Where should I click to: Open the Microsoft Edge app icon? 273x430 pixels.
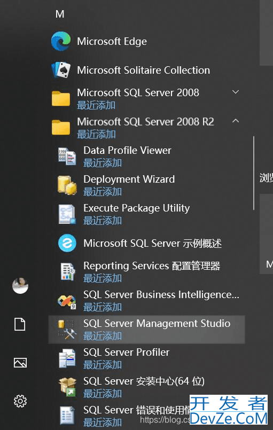coord(61,42)
